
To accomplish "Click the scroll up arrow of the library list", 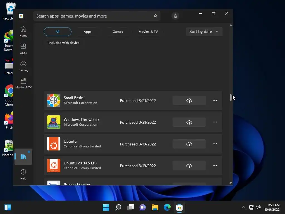I will 231,25.
